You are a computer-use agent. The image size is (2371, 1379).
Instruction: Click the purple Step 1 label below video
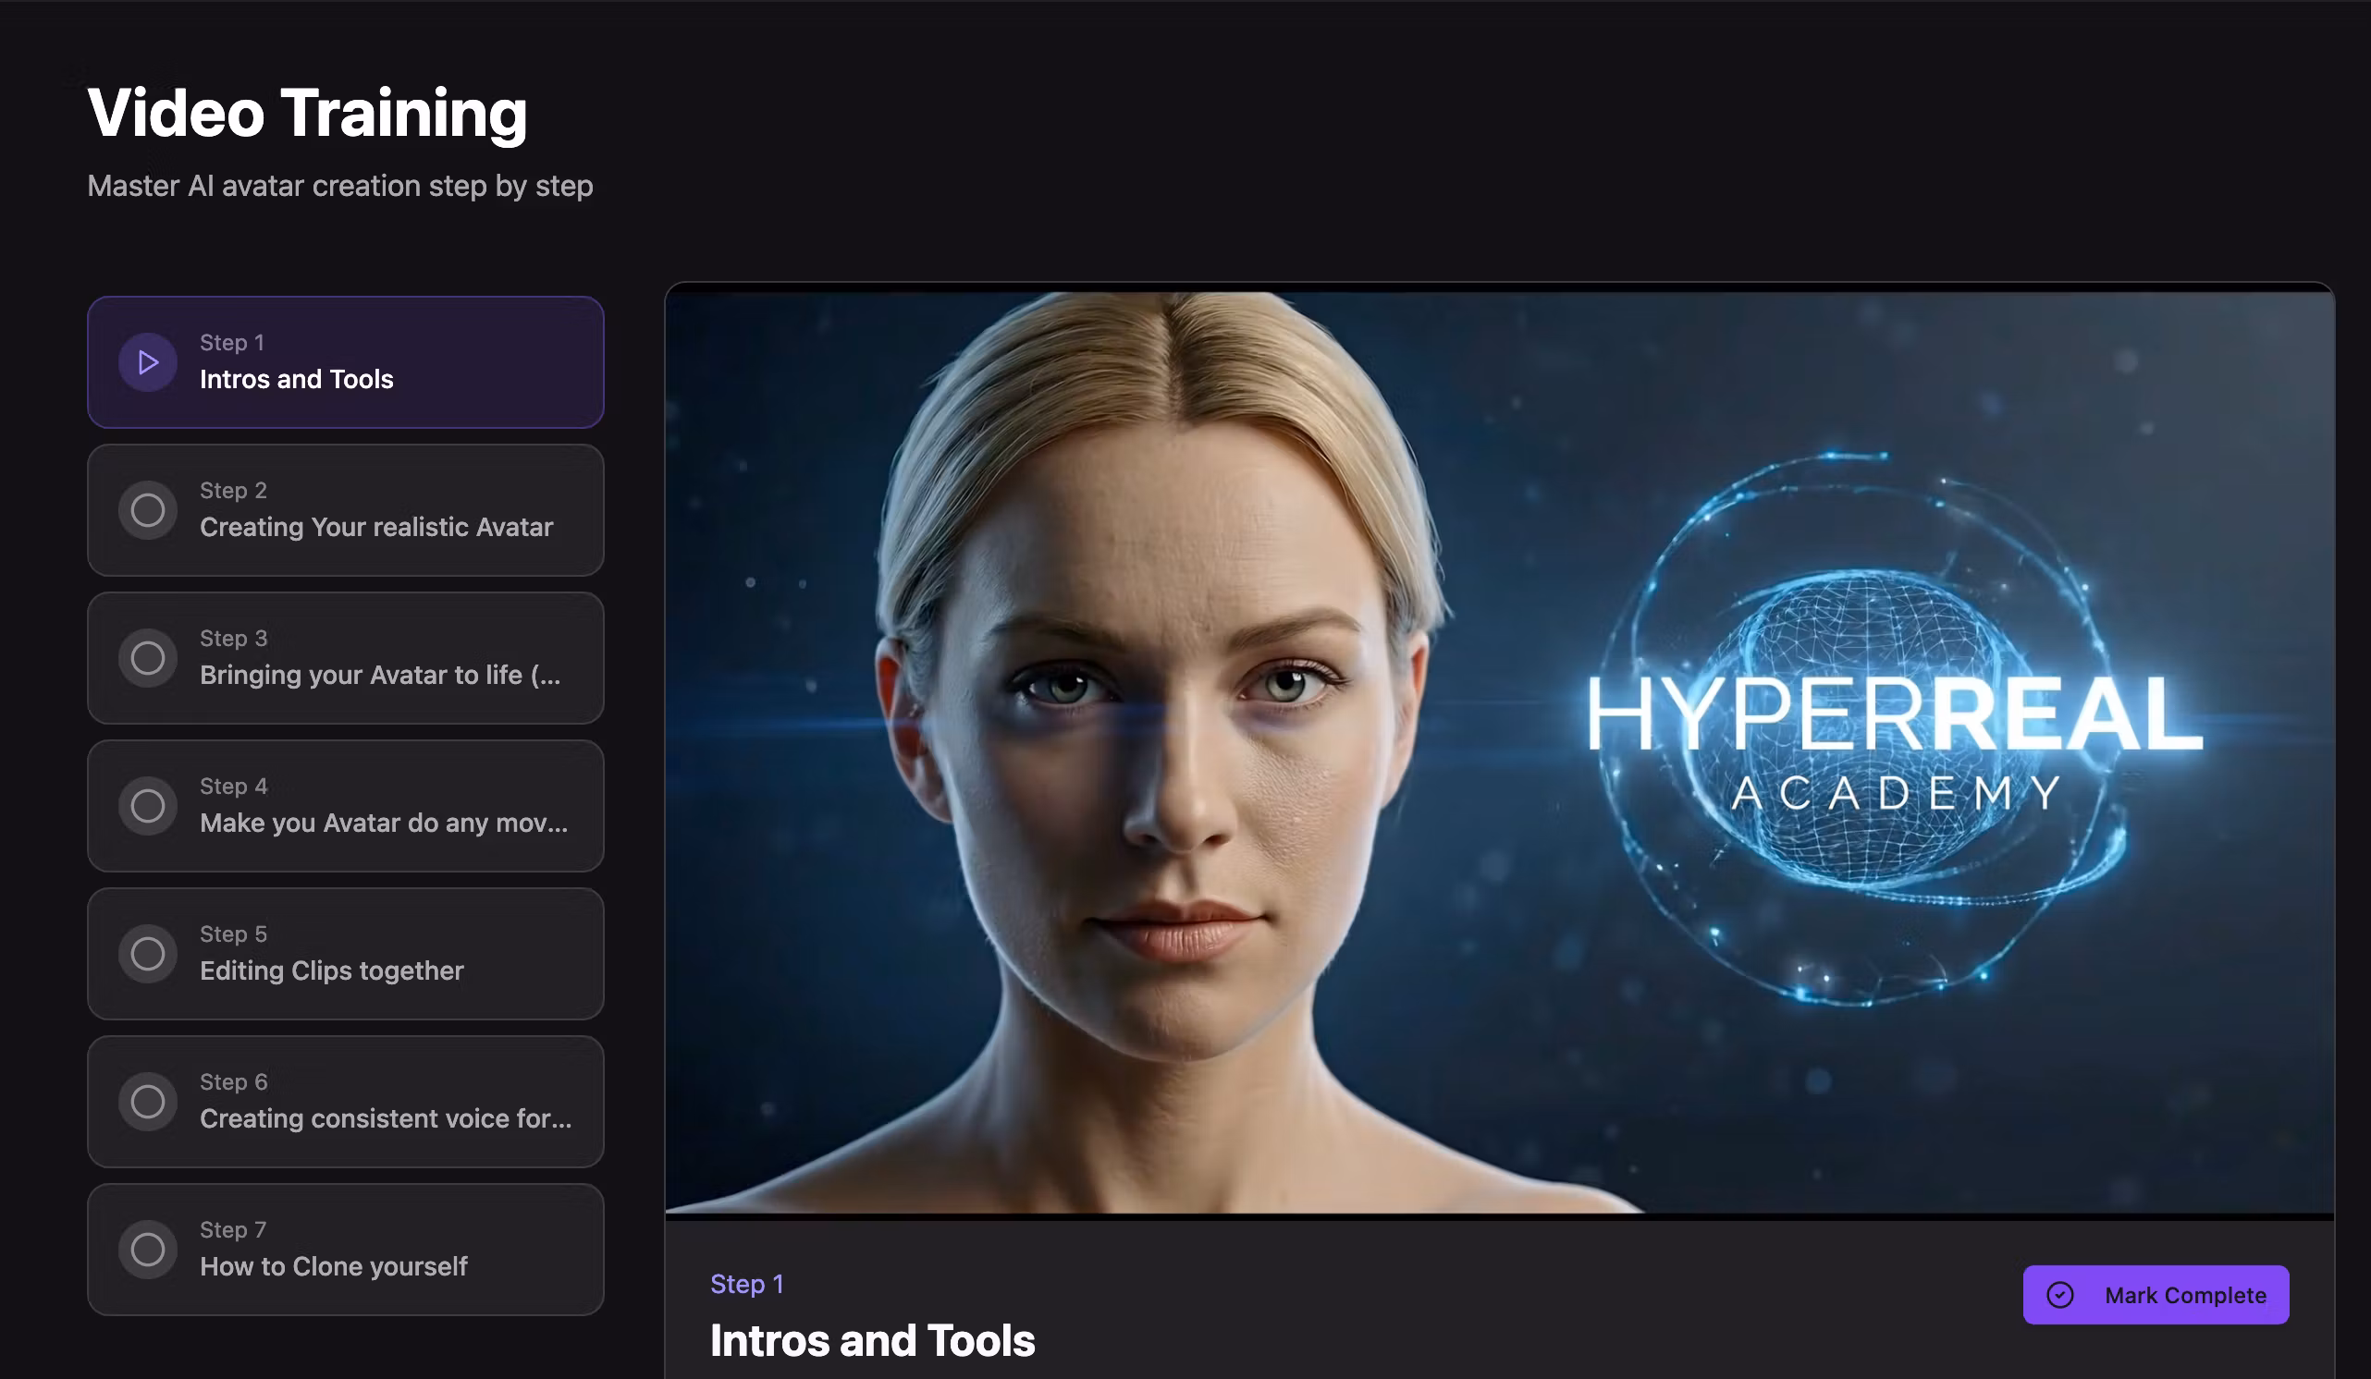(746, 1284)
